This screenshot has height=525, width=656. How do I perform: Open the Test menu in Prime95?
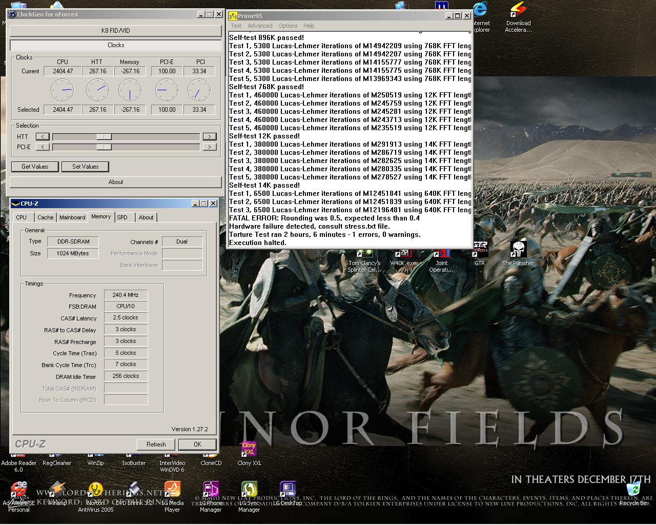[236, 26]
